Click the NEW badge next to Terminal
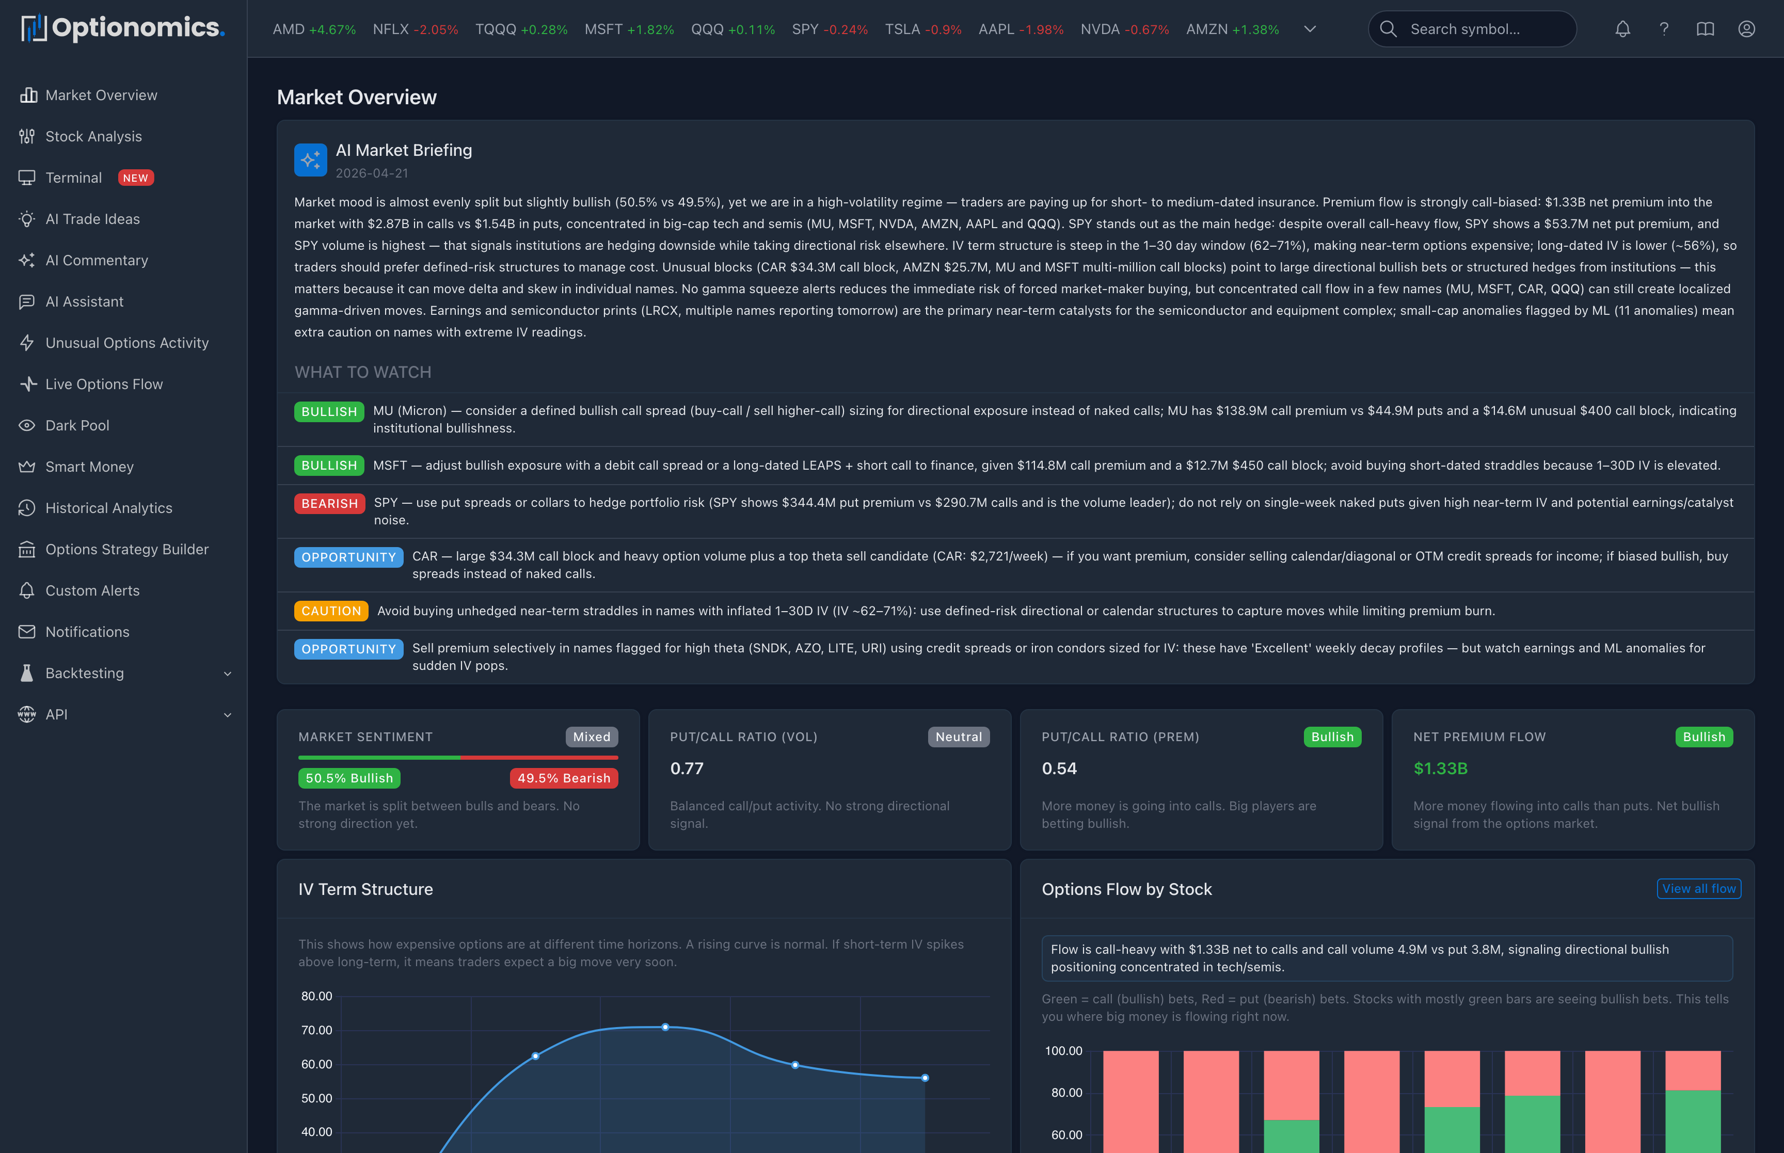This screenshot has height=1153, width=1784. 135,178
